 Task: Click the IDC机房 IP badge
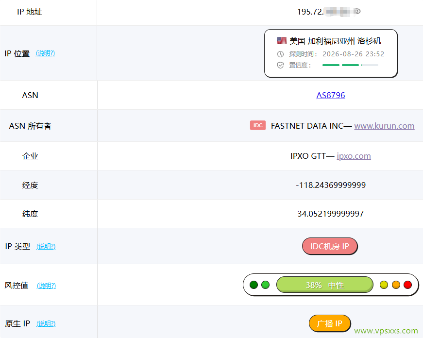click(x=330, y=246)
